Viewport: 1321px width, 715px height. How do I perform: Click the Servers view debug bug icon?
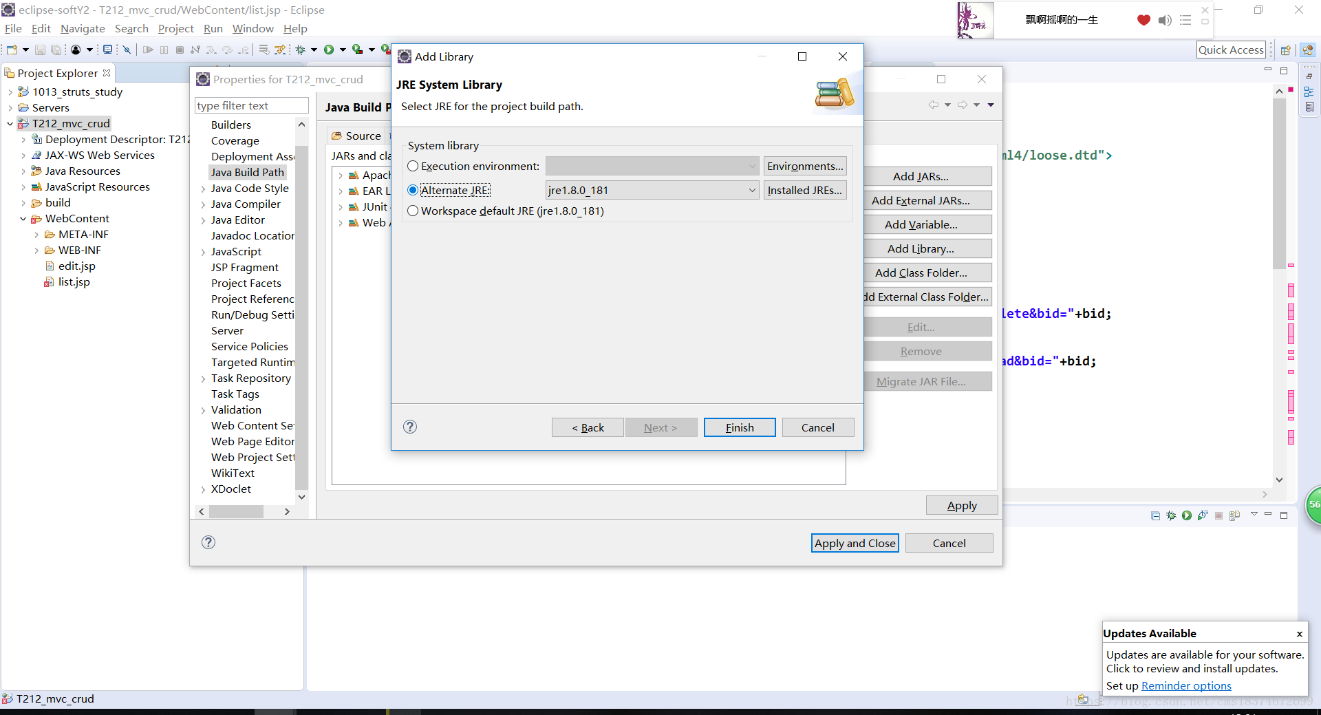point(1171,515)
